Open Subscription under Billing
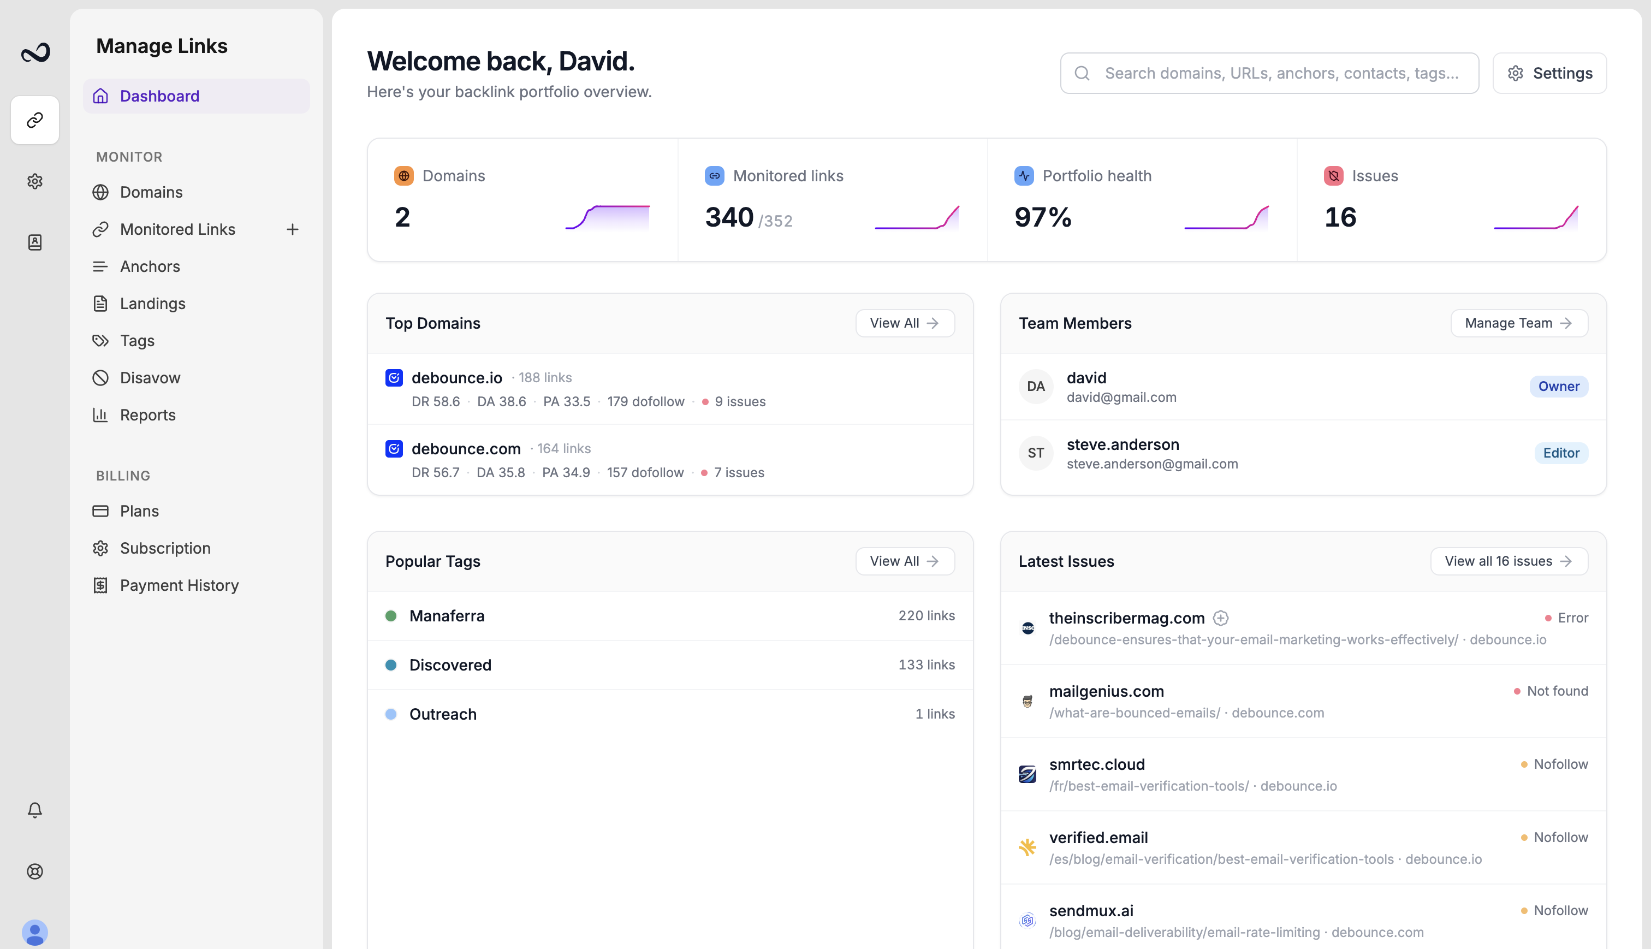 coord(197,548)
